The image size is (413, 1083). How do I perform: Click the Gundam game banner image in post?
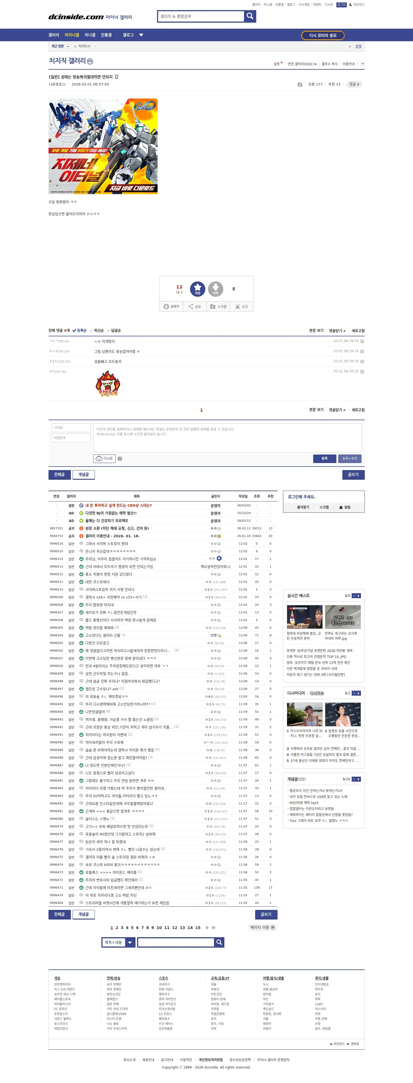point(103,146)
